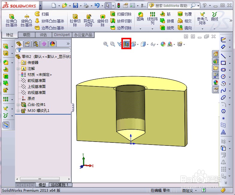Expand the 注解 tree node

point(18,69)
